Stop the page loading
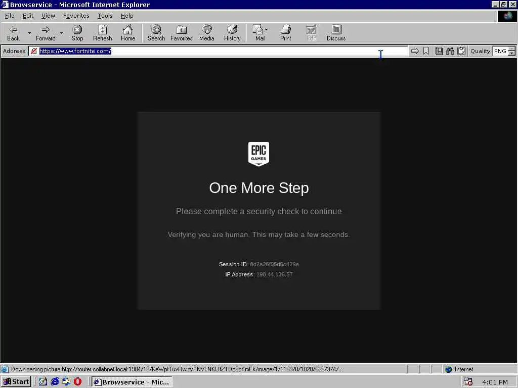Screen dimensions: 518x388 [x=77, y=33]
